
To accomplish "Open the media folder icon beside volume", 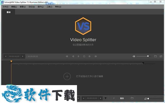I will (x=155, y=56).
